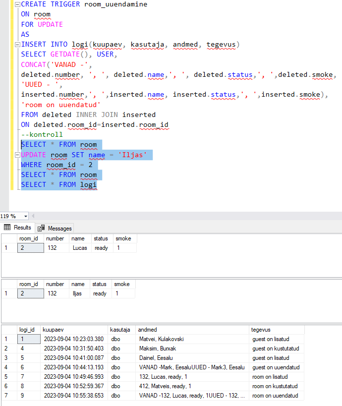Image resolution: width=342 pixels, height=406 pixels.
Task: Click the andmed column header
Action: [192, 330]
